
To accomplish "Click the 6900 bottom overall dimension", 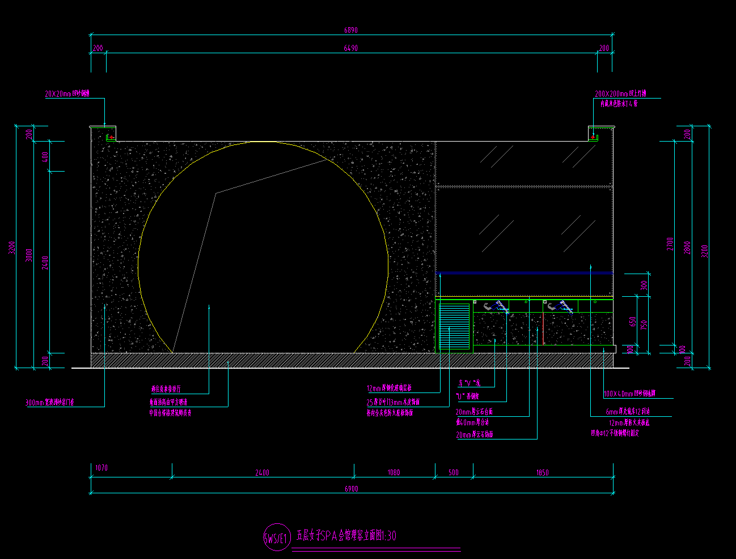I will click(x=351, y=489).
